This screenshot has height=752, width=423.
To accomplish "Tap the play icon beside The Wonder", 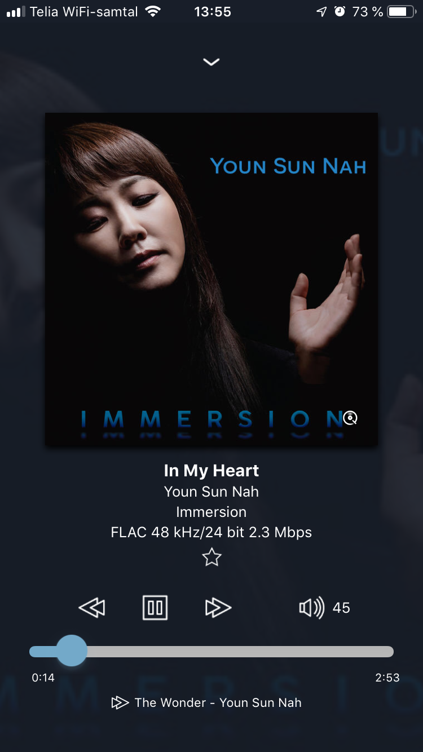I will 120,702.
